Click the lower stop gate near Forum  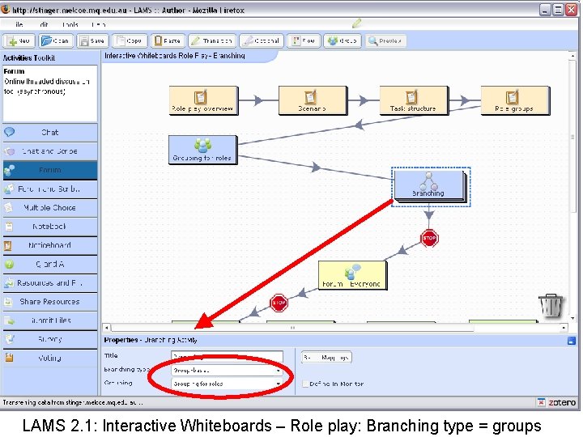click(x=279, y=303)
